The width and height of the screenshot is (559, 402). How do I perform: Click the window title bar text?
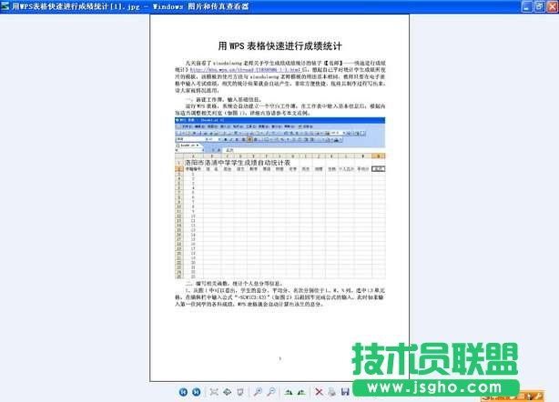130,6
